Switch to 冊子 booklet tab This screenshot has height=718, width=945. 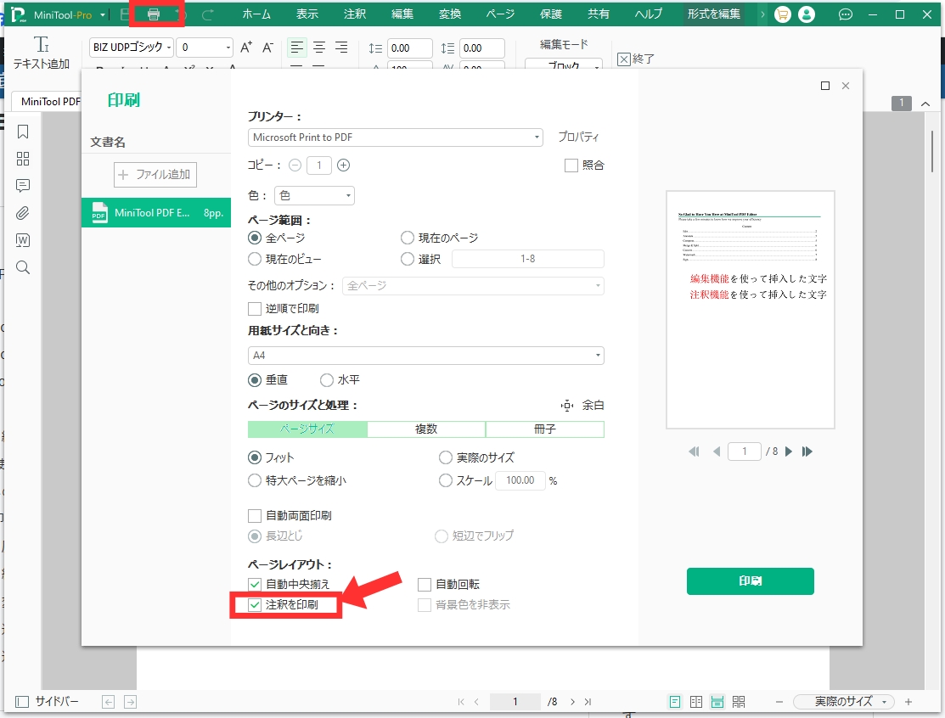click(x=545, y=429)
